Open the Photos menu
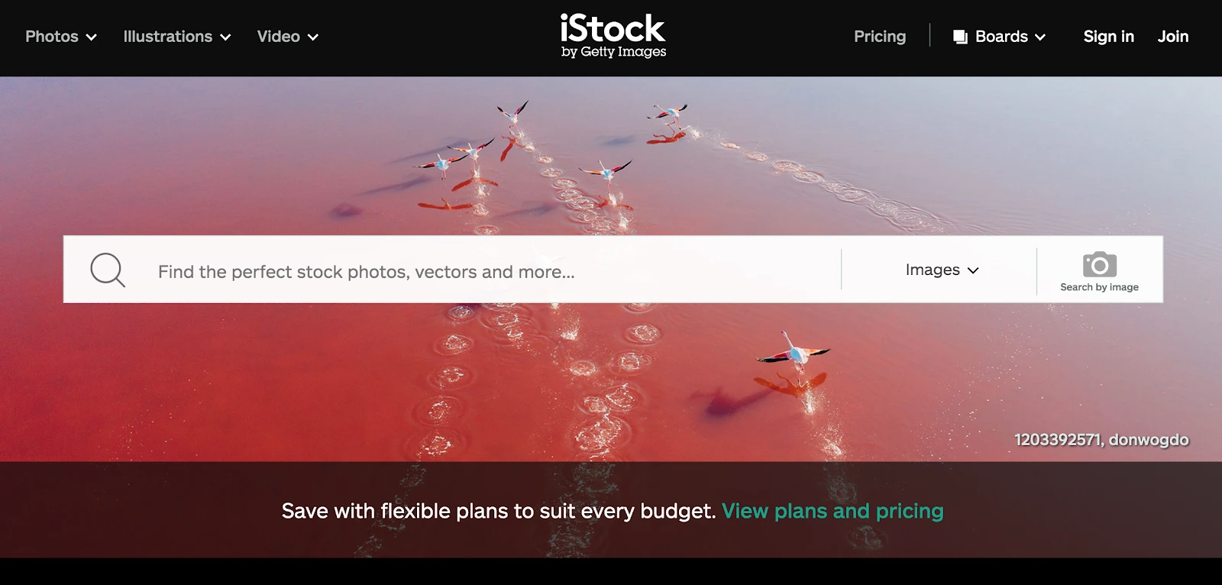 (61, 37)
